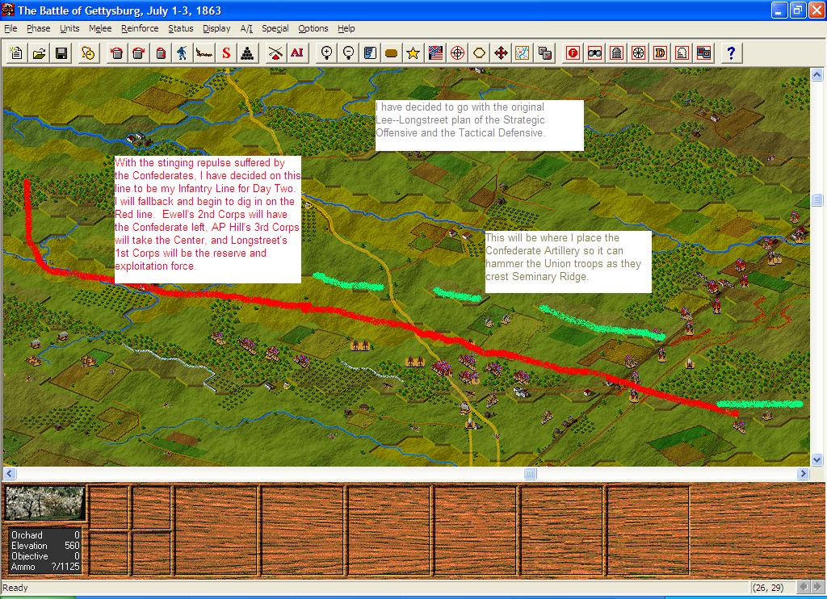Toggle the binoculars highlight button
The width and height of the screenshot is (827, 599).
[x=594, y=52]
